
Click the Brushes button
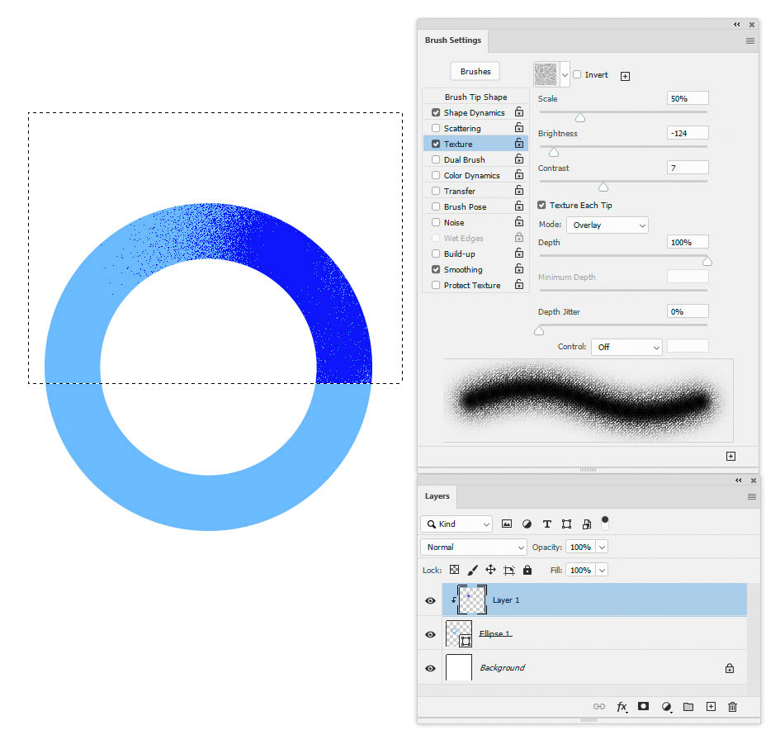coord(475,71)
